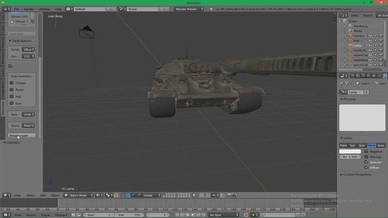Play animation in reverse
The width and height of the screenshot is (388, 218).
coord(188,216)
